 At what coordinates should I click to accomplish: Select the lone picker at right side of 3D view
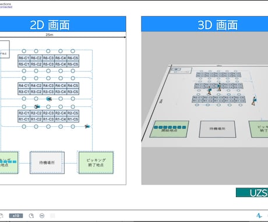coord(254,100)
